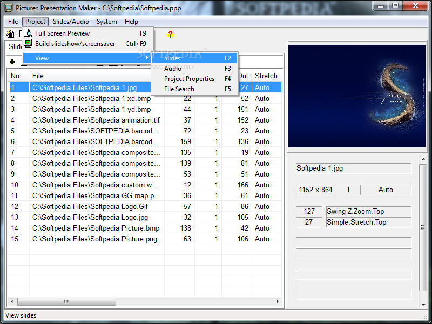Image resolution: width=432 pixels, height=324 pixels.
Task: Select row Softpedia 1.jpg
Action: [145, 87]
